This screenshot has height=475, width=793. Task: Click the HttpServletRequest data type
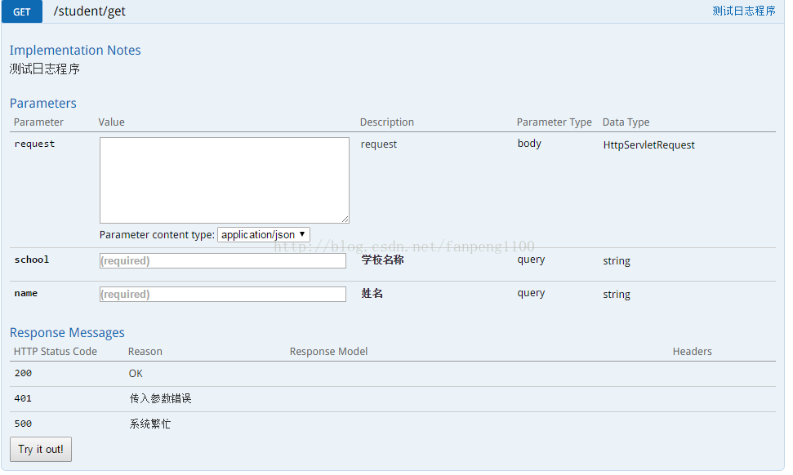point(649,145)
